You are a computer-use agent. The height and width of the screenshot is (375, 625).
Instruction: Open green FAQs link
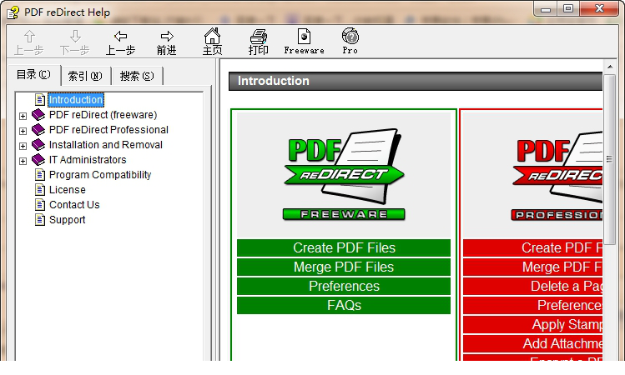pos(344,305)
